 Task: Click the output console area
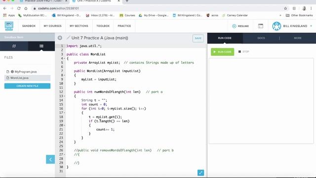(x=261, y=101)
